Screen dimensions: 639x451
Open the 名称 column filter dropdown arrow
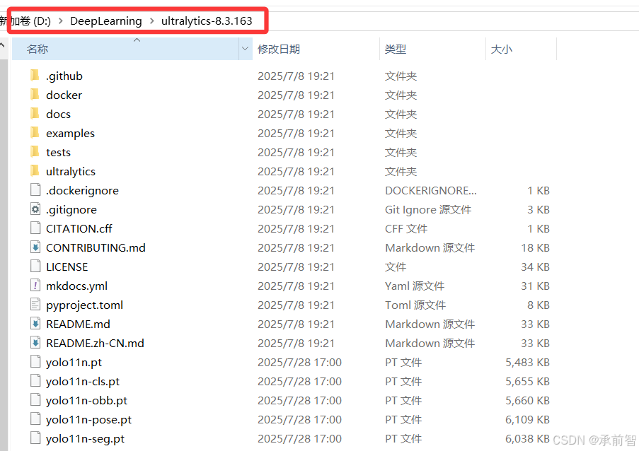(246, 49)
